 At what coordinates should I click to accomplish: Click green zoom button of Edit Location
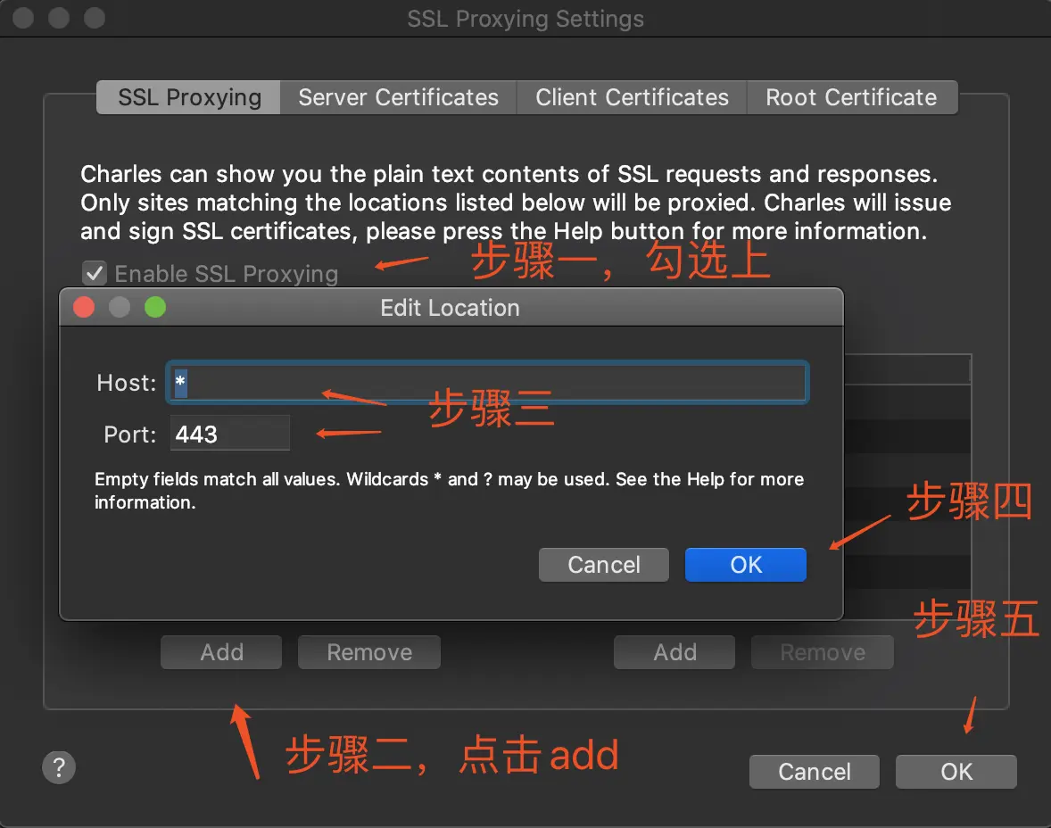pos(155,307)
